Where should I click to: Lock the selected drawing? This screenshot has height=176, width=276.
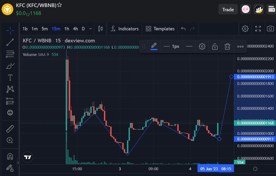point(215,47)
